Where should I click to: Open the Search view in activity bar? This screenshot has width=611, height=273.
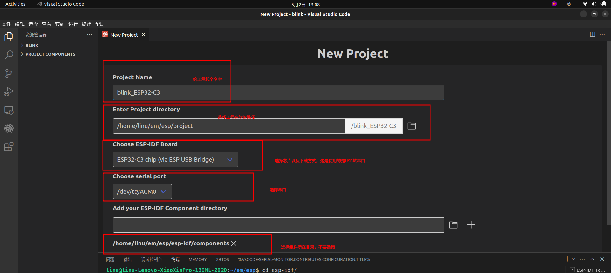[x=9, y=55]
